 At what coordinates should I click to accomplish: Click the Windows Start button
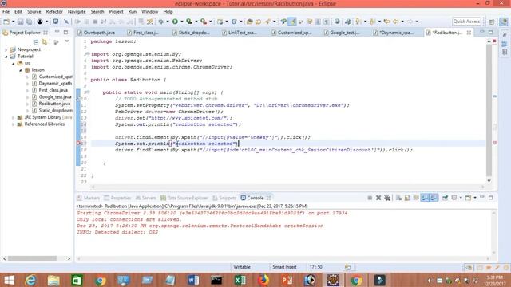[9, 280]
